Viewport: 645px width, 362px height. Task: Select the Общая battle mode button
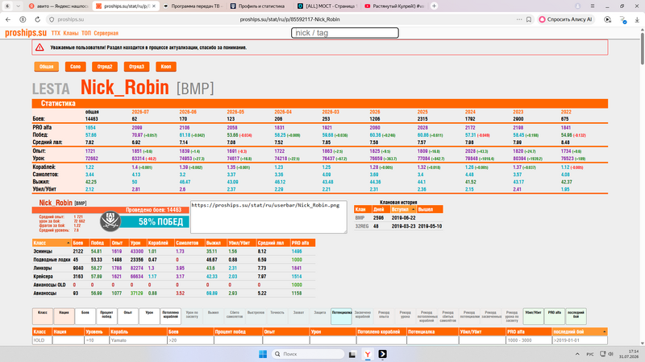click(47, 67)
